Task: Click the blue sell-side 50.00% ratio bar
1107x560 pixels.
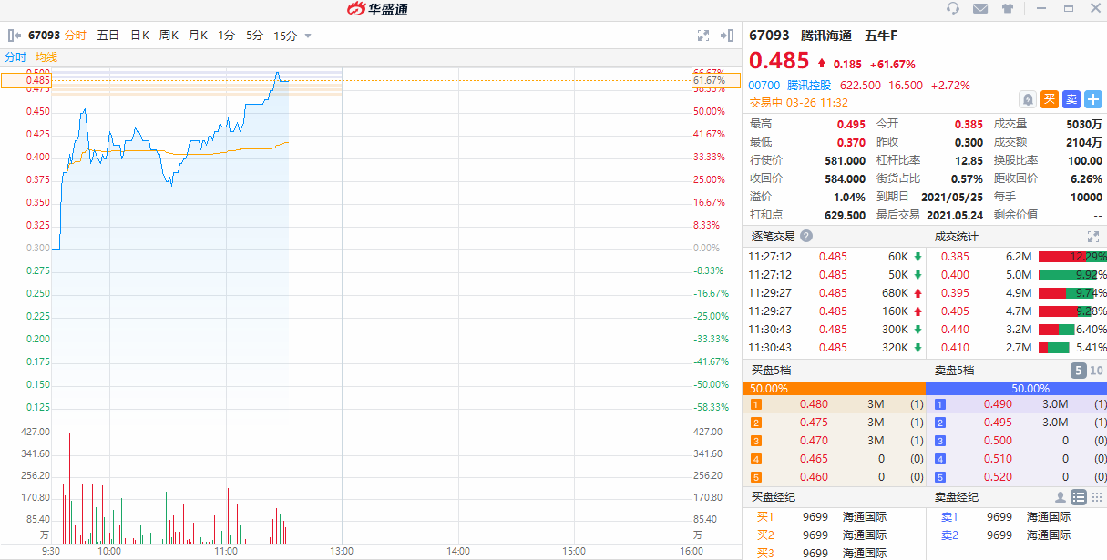Action: [1016, 388]
